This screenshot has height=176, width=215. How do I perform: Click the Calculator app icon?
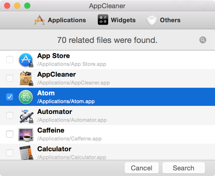(x=26, y=152)
